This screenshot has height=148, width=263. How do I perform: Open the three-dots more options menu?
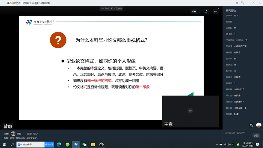point(216,11)
